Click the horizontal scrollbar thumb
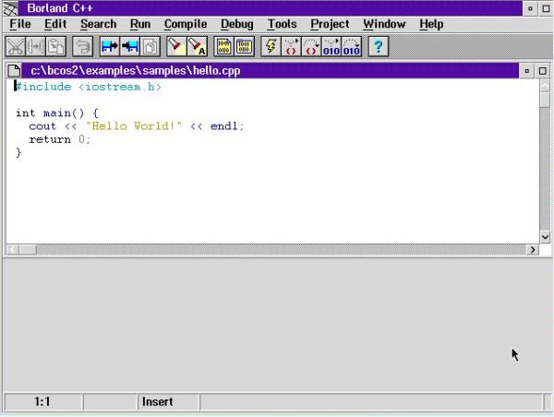Viewport: 554px width, 417px height. coord(28,250)
